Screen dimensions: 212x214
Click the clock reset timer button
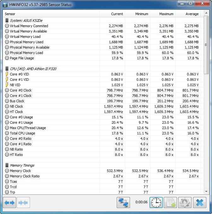(156, 203)
